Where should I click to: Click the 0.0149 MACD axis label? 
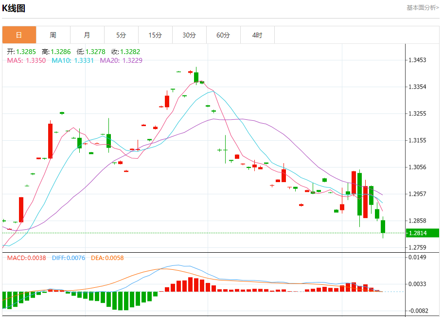(x=417, y=257)
